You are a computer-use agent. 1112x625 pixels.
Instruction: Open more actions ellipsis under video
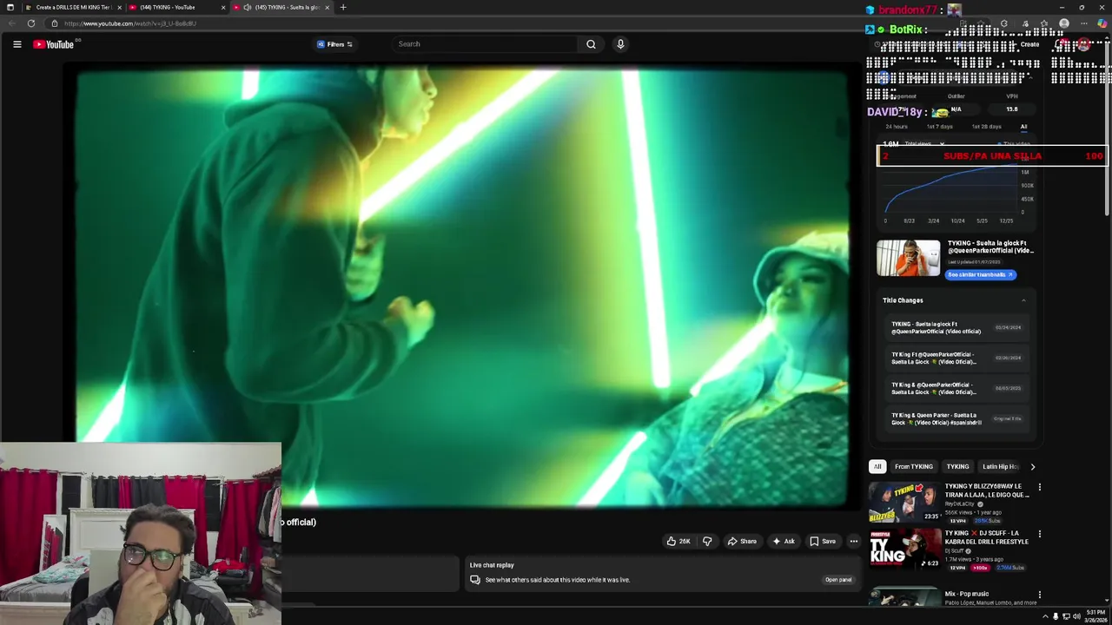[x=854, y=542]
